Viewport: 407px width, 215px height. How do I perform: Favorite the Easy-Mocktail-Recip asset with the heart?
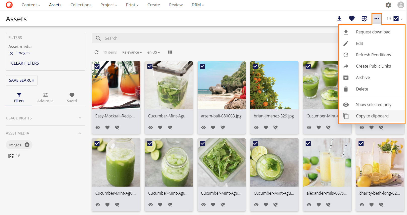[x=107, y=127]
